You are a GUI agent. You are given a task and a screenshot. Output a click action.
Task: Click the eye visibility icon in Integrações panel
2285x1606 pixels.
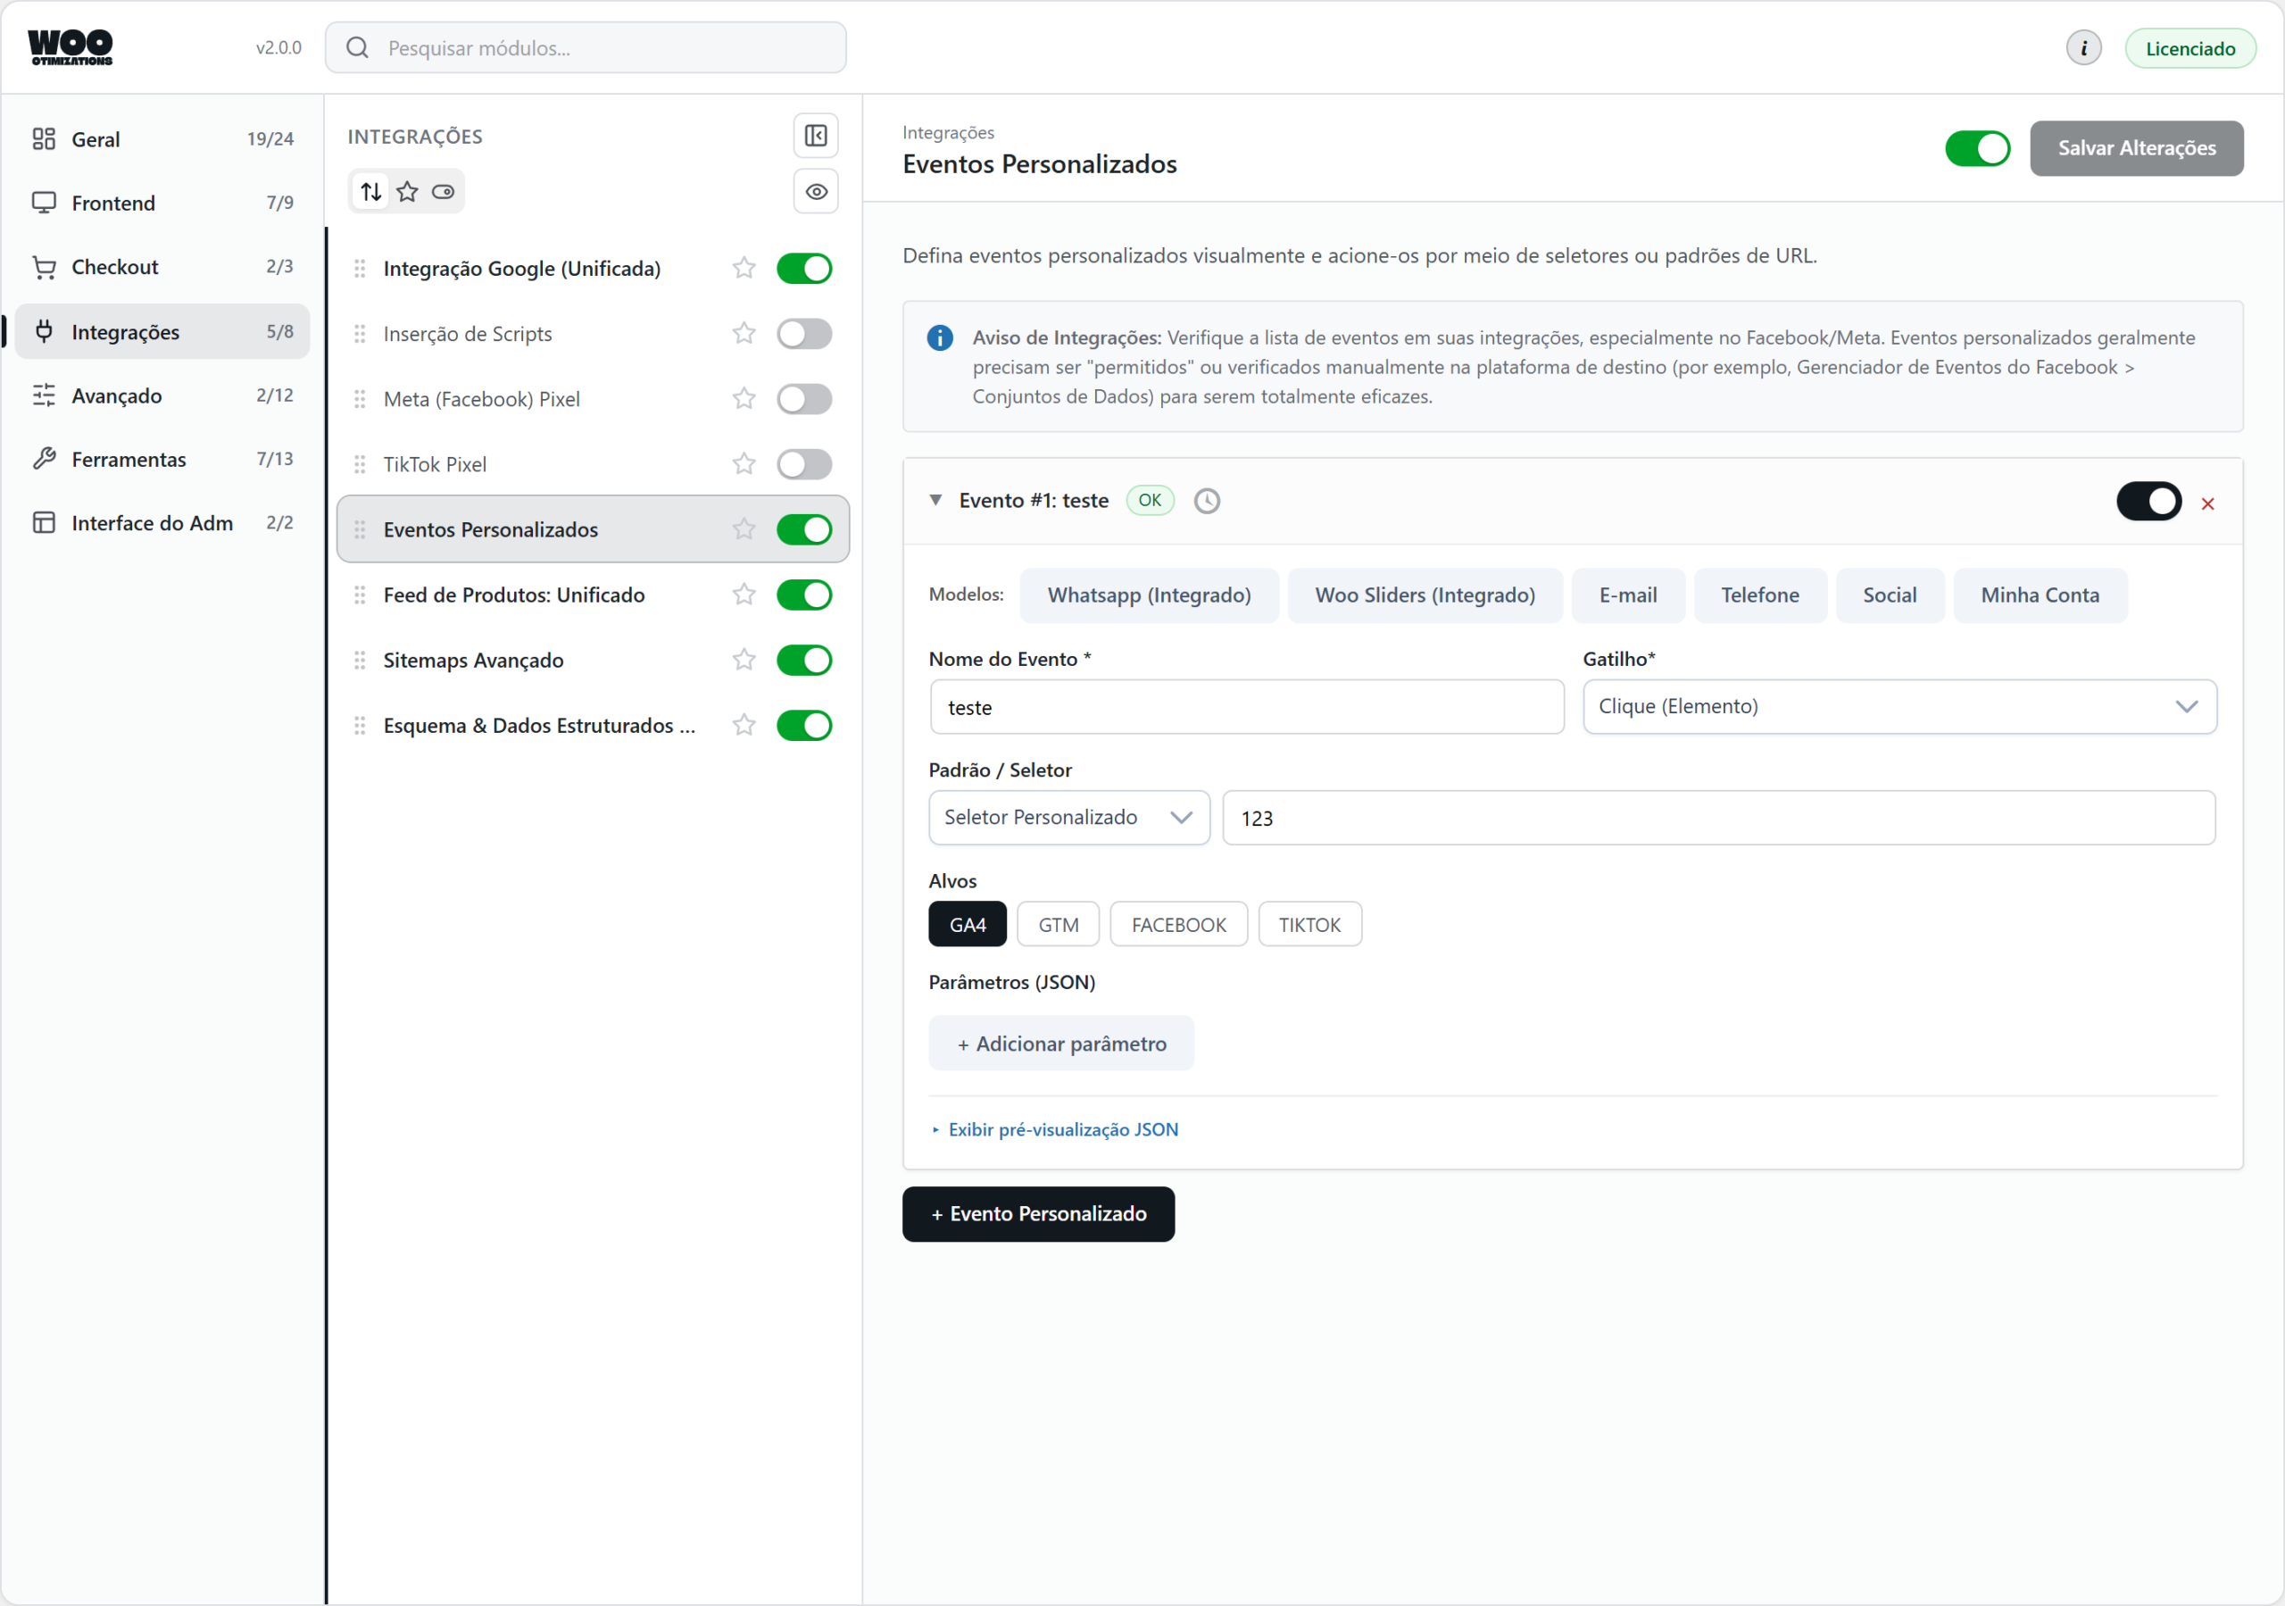[x=815, y=191]
